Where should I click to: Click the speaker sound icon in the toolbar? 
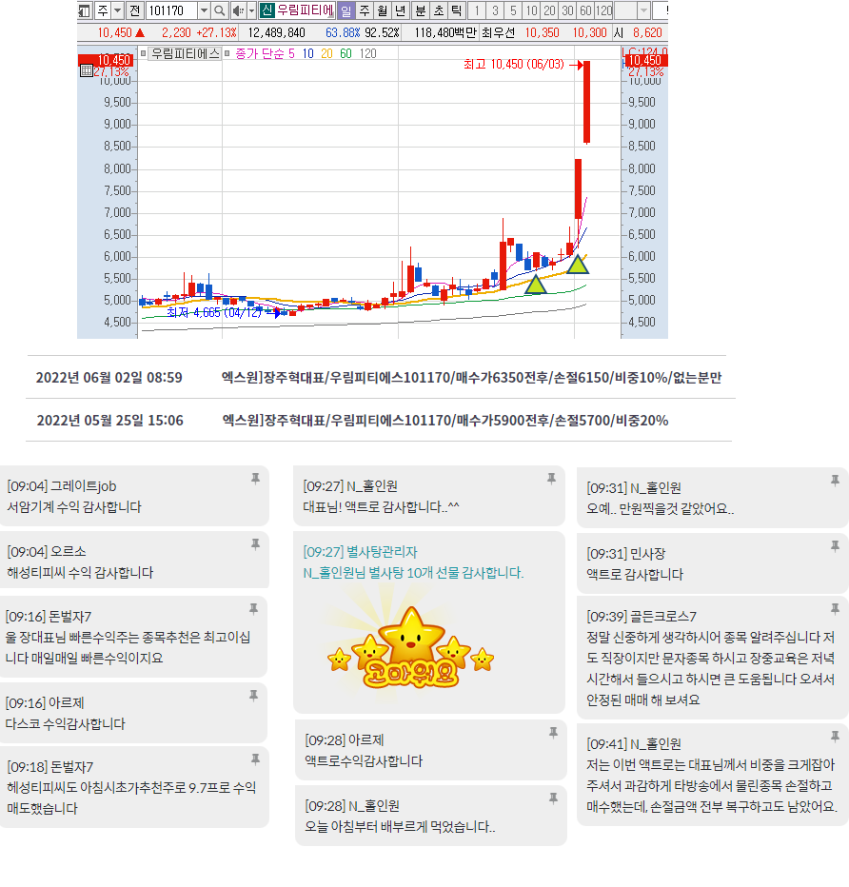238,10
